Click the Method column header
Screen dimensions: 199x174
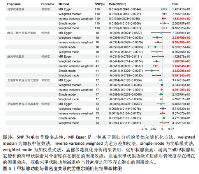point(64,4)
